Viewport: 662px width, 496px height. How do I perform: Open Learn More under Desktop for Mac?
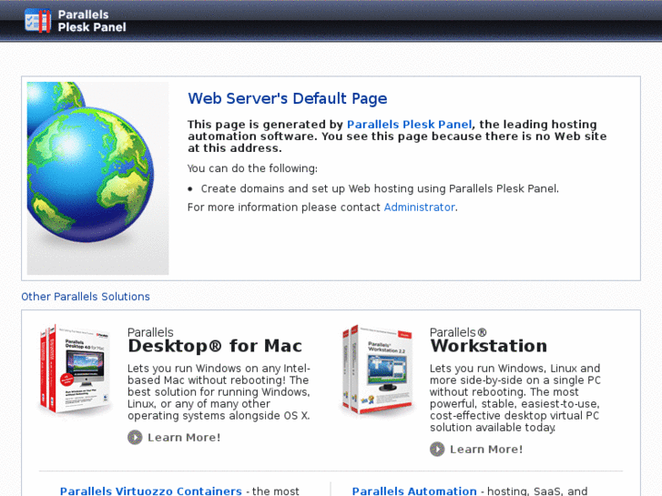[x=183, y=438]
